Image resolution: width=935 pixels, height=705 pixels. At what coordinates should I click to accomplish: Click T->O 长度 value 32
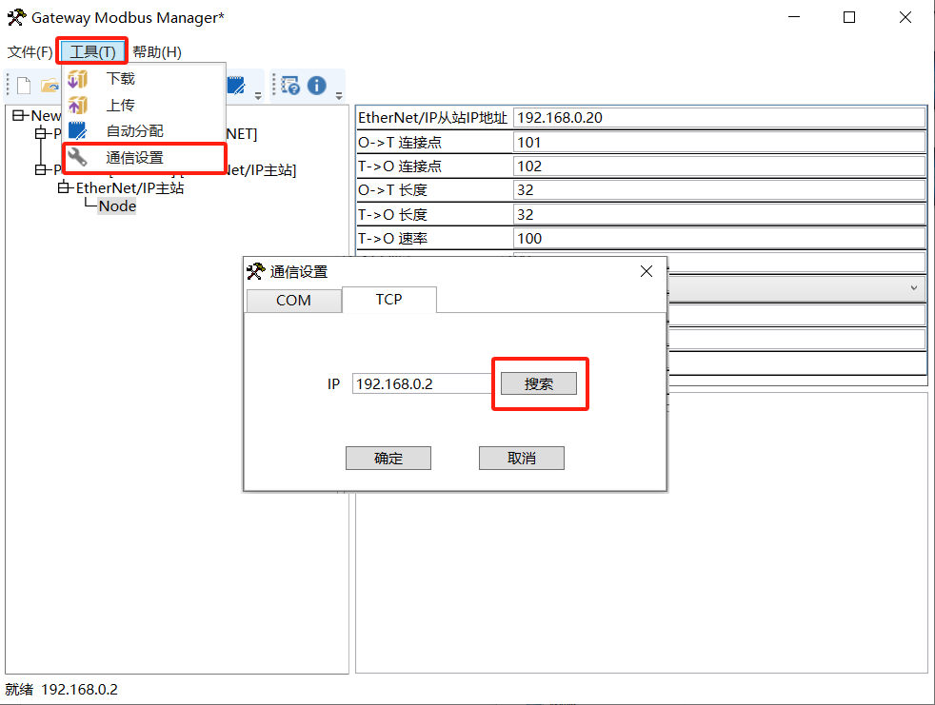[719, 214]
